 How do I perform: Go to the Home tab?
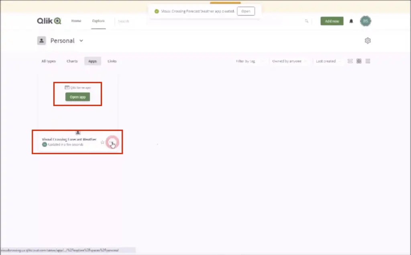[x=76, y=21]
